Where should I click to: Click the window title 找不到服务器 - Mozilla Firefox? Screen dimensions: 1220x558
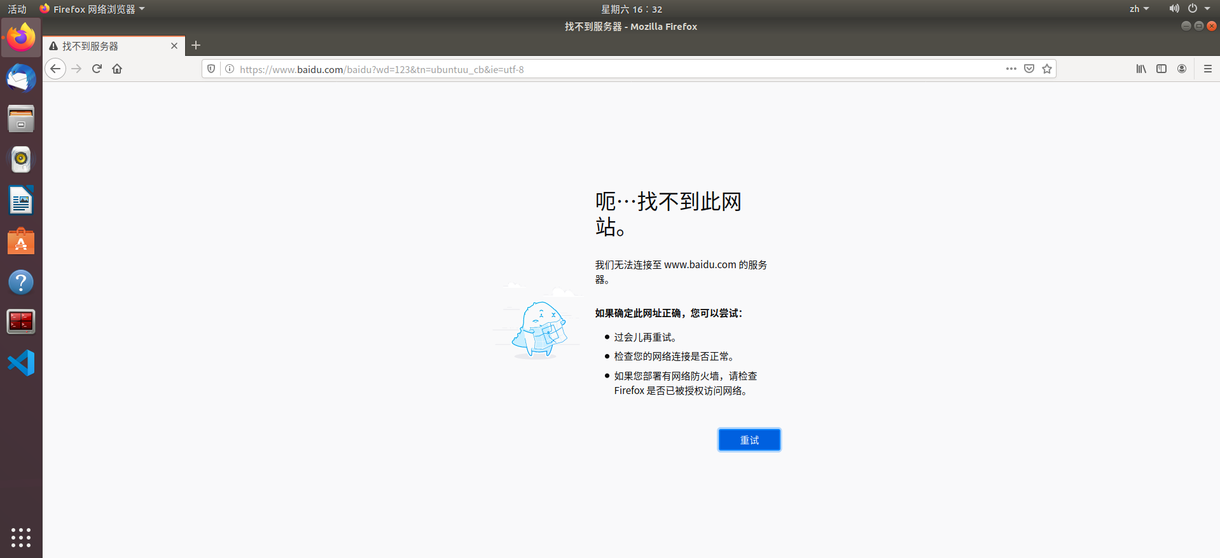(x=631, y=27)
